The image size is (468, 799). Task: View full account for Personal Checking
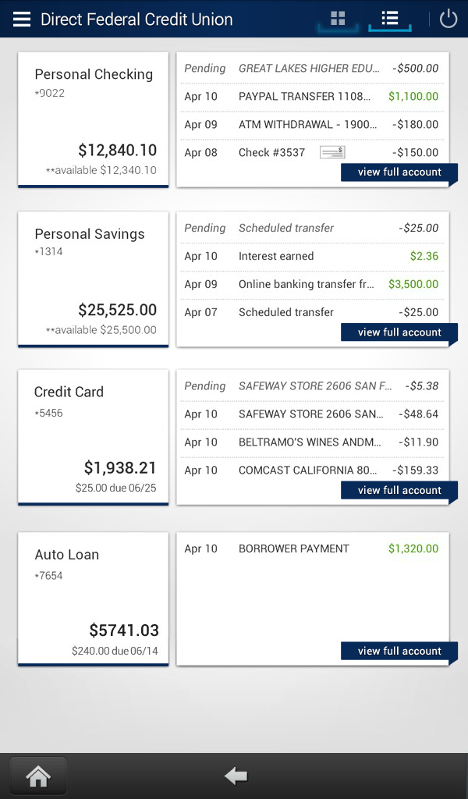399,172
